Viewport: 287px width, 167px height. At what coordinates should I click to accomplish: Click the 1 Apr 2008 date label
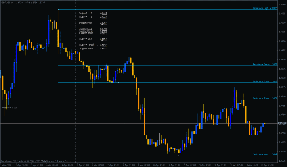click(x=6, y=165)
